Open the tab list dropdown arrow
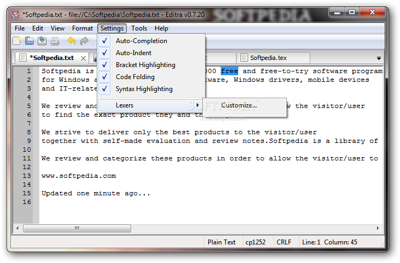The width and height of the screenshot is (400, 263). [379, 58]
